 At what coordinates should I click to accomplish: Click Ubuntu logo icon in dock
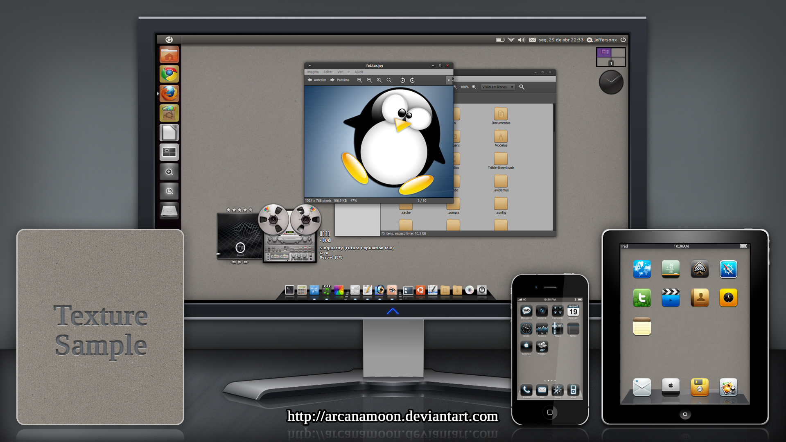pyautogui.click(x=420, y=290)
